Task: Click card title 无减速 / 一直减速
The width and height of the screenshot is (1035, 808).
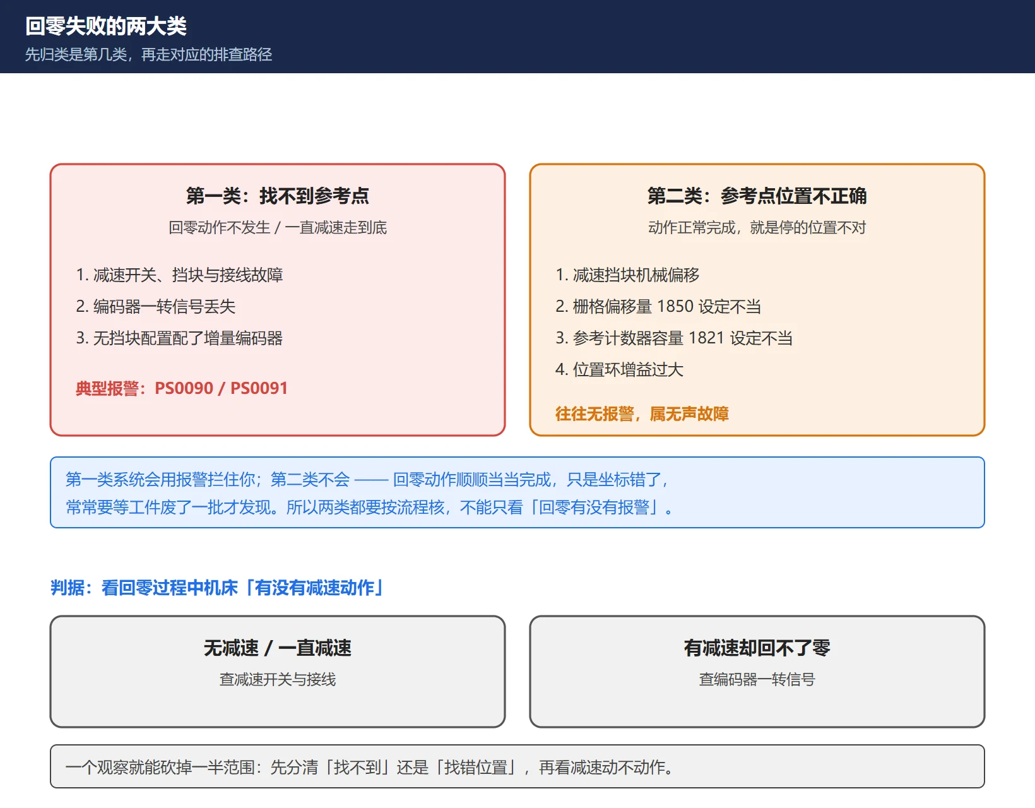Action: tap(278, 648)
